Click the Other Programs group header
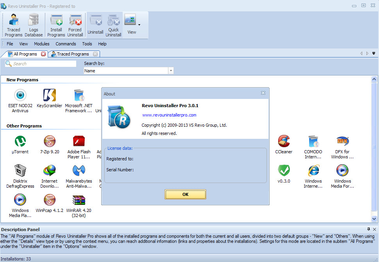The image size is (379, 262). pos(24,126)
